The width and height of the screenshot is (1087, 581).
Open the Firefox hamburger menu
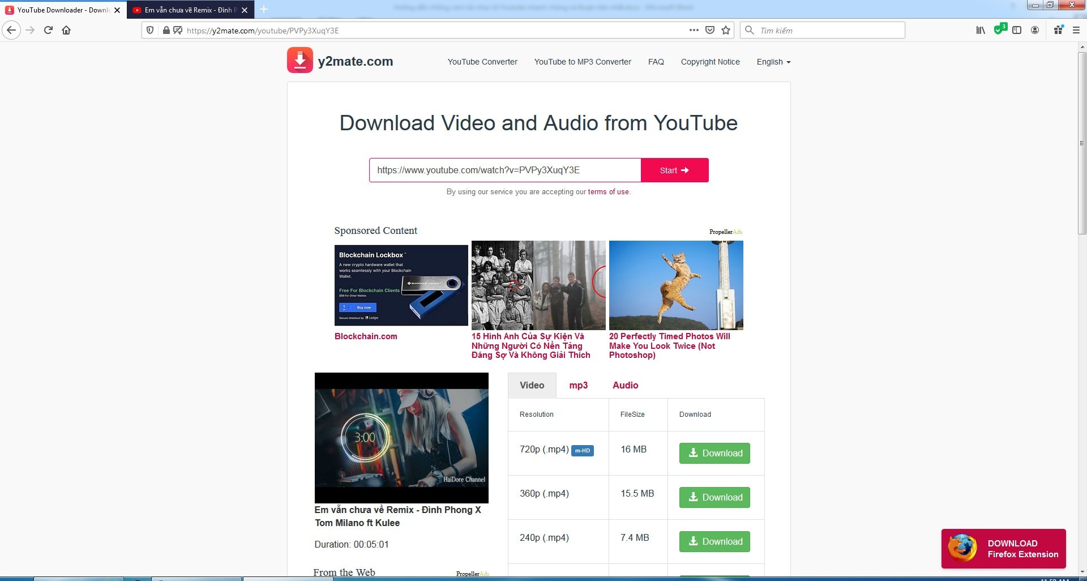1076,30
